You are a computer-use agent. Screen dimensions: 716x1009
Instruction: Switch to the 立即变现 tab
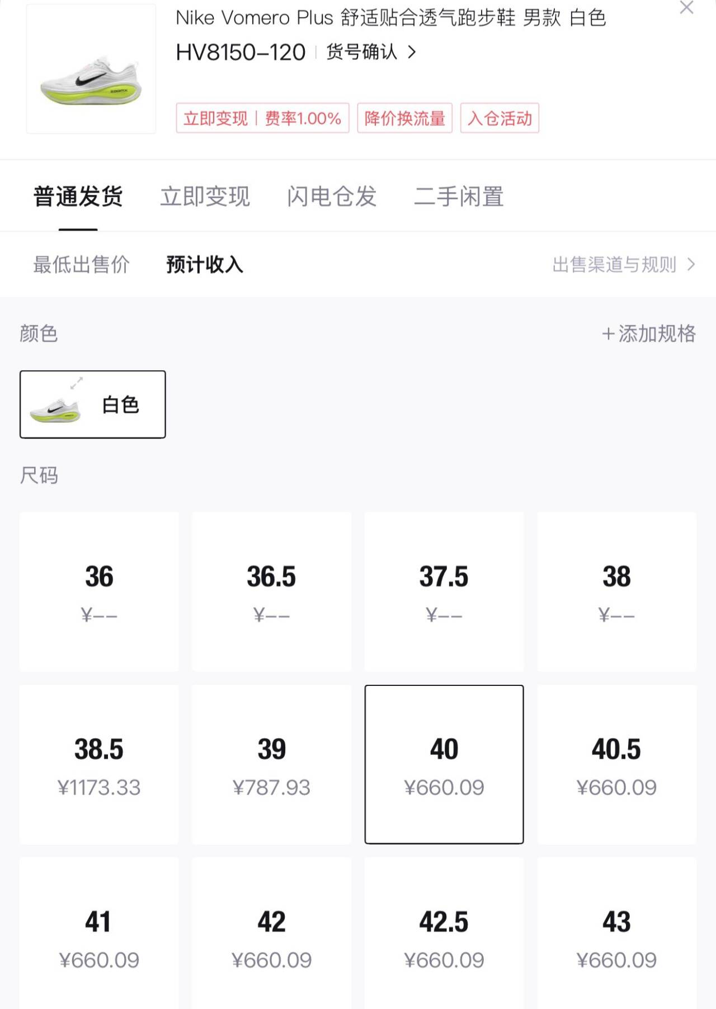[205, 197]
